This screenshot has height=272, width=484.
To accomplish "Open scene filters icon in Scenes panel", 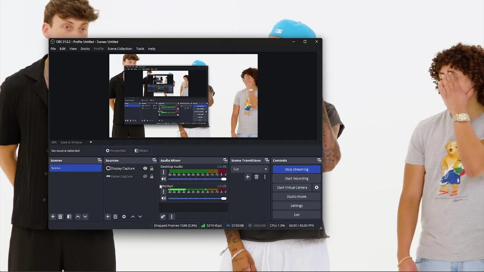I will [69, 216].
